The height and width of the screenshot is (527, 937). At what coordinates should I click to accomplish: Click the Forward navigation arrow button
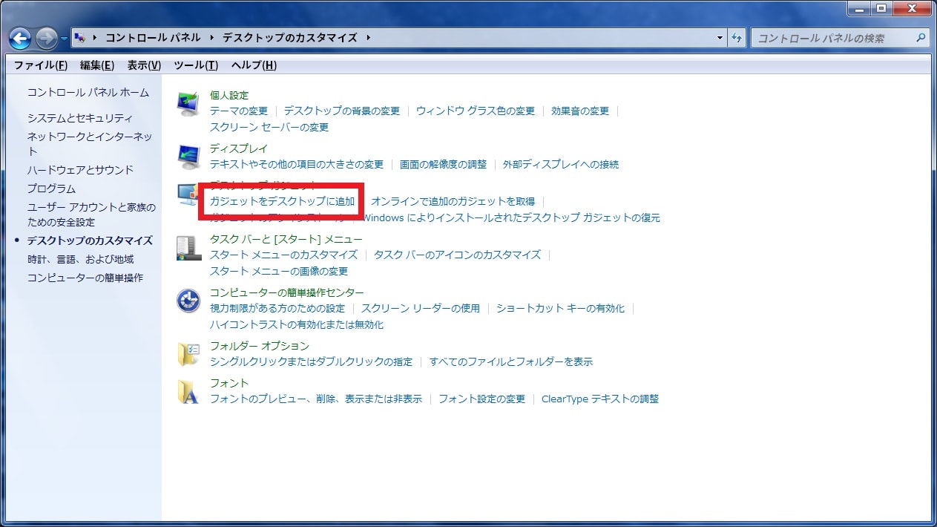click(47, 38)
